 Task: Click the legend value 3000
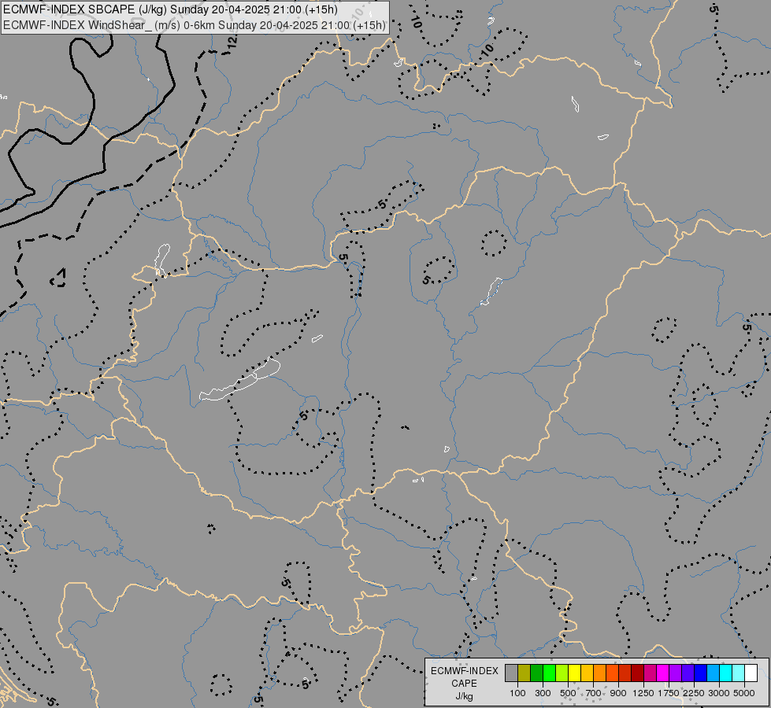pos(719,693)
